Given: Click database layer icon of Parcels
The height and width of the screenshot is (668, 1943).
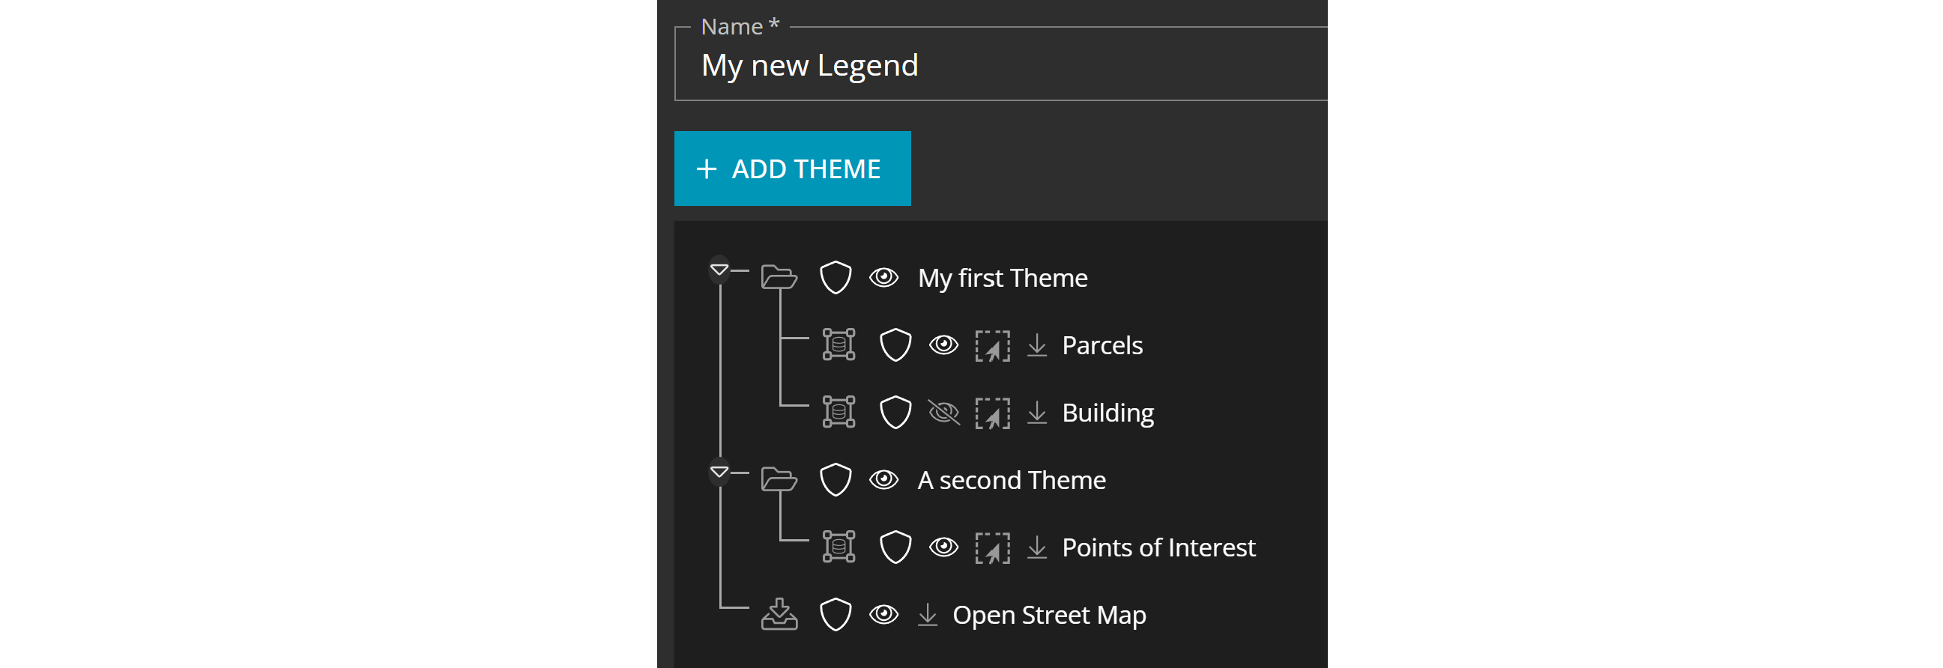Looking at the screenshot, I should coord(838,344).
